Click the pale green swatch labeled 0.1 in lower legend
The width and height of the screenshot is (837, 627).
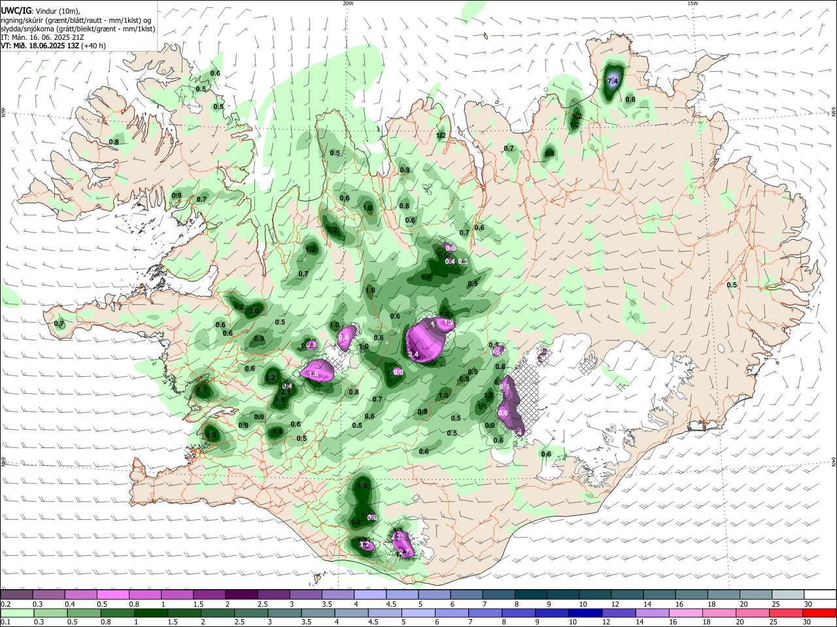[16, 613]
